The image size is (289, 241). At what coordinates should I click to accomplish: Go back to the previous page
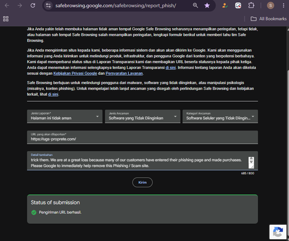pos(7,5)
